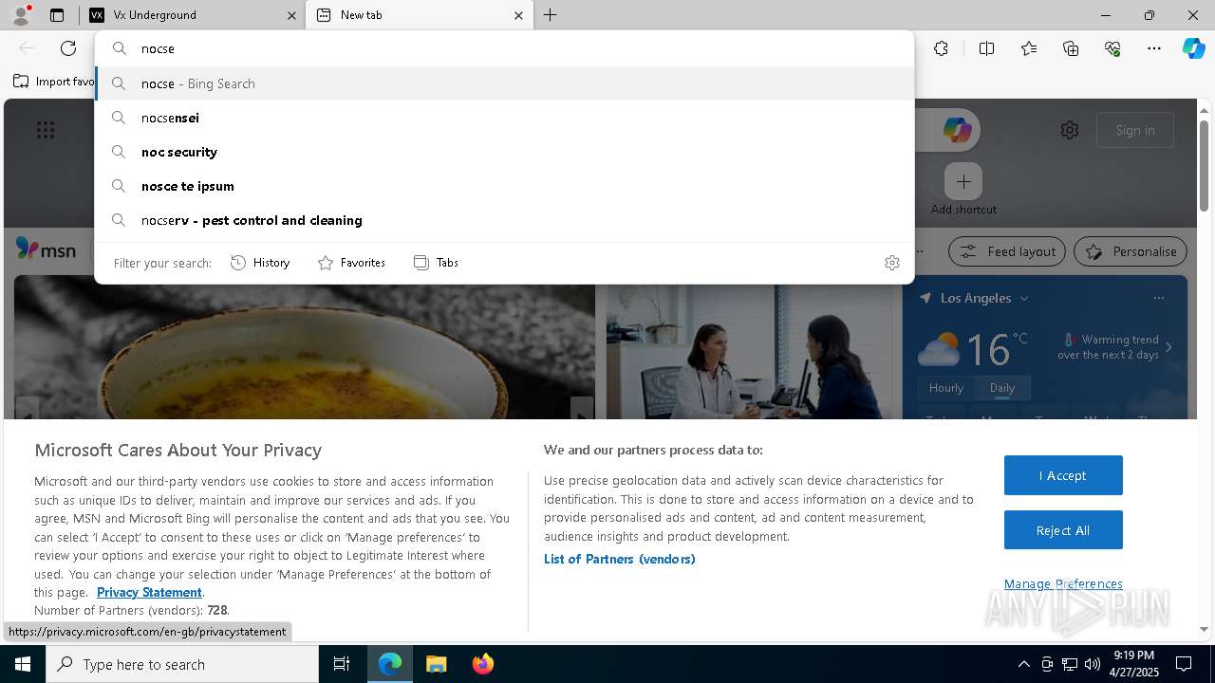
Task: Choose the 'noc security' suggestion
Action: click(x=504, y=152)
